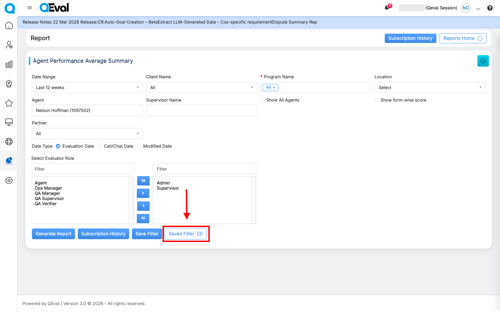Open the bar chart sidebar icon
Image resolution: width=500 pixels, height=312 pixels.
(x=9, y=64)
